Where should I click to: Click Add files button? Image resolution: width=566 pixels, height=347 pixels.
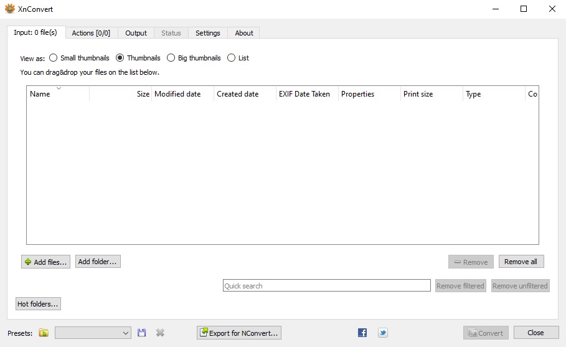tap(46, 262)
